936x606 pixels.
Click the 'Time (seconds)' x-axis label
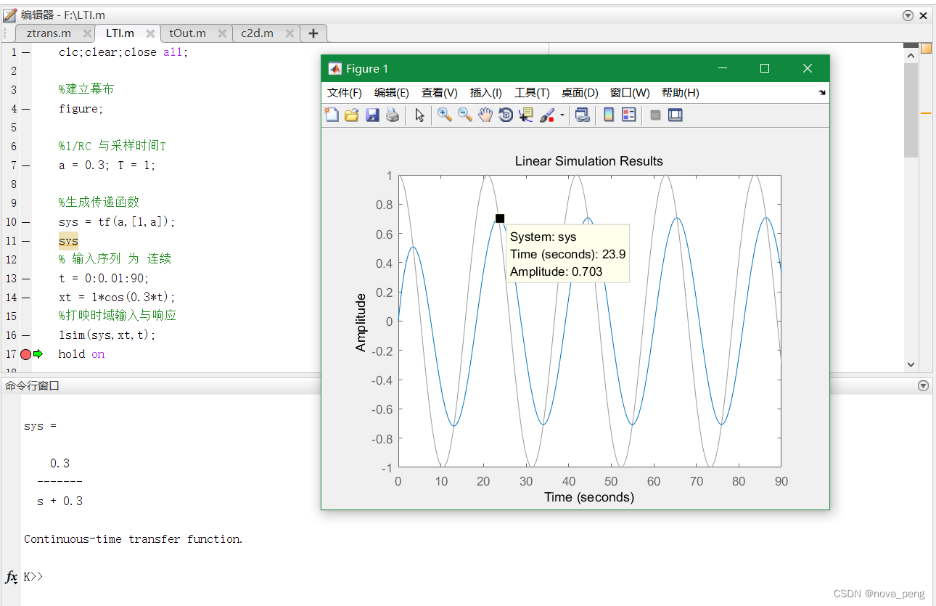coord(589,497)
